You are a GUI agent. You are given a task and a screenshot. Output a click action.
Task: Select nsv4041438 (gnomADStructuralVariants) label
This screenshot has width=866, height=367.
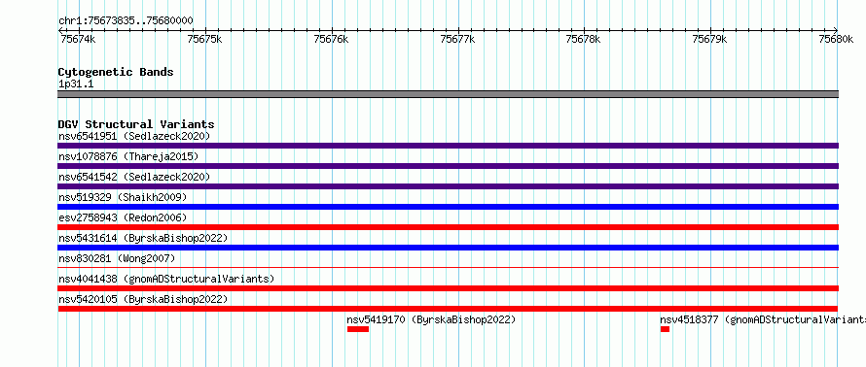166,279
